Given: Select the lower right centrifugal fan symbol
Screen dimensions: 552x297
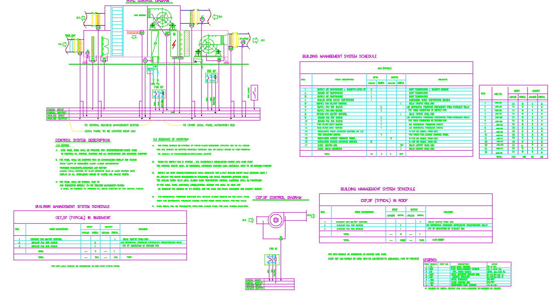Looking at the screenshot, I should tap(209, 44).
